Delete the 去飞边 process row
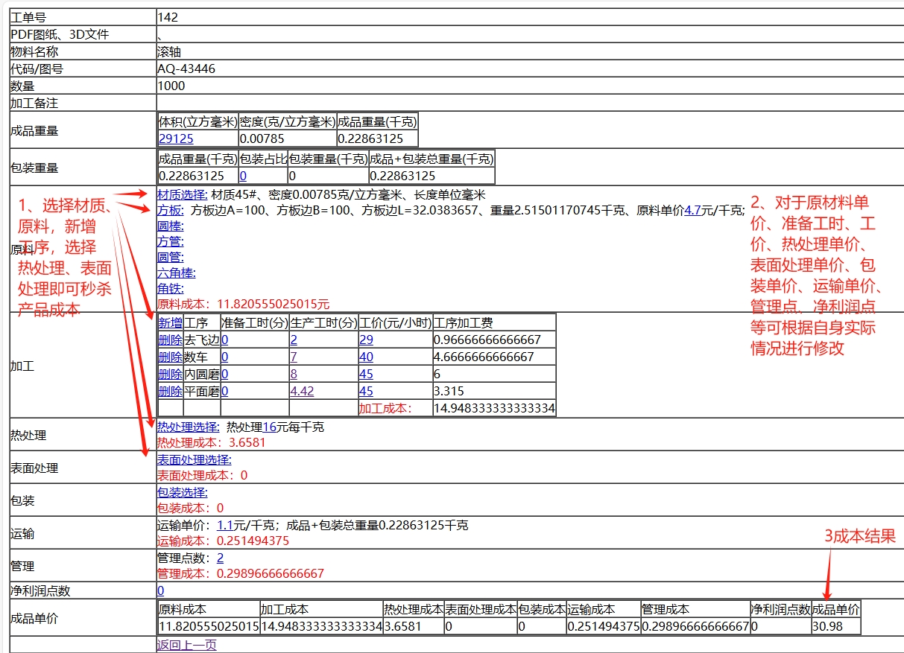Image resolution: width=904 pixels, height=653 pixels. [x=170, y=340]
